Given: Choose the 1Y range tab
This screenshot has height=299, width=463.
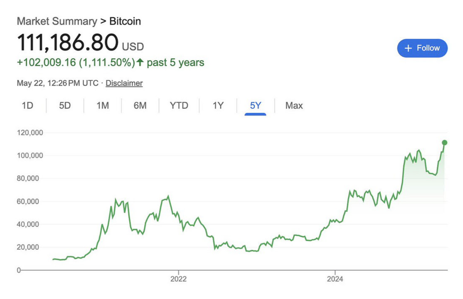Looking at the screenshot, I should [218, 106].
